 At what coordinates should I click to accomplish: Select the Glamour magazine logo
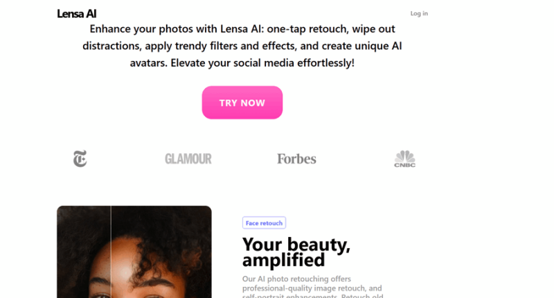click(188, 159)
